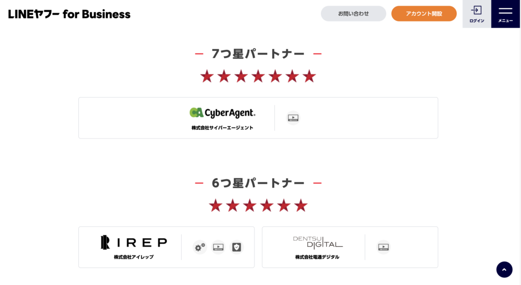This screenshot has height=285, width=521.
Task: Open the メニュー hamburger menu
Action: 505,14
